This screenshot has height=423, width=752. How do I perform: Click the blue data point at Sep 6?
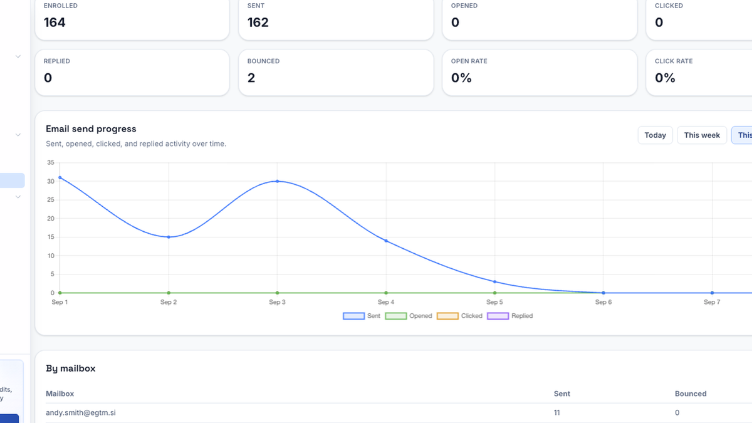tap(603, 293)
